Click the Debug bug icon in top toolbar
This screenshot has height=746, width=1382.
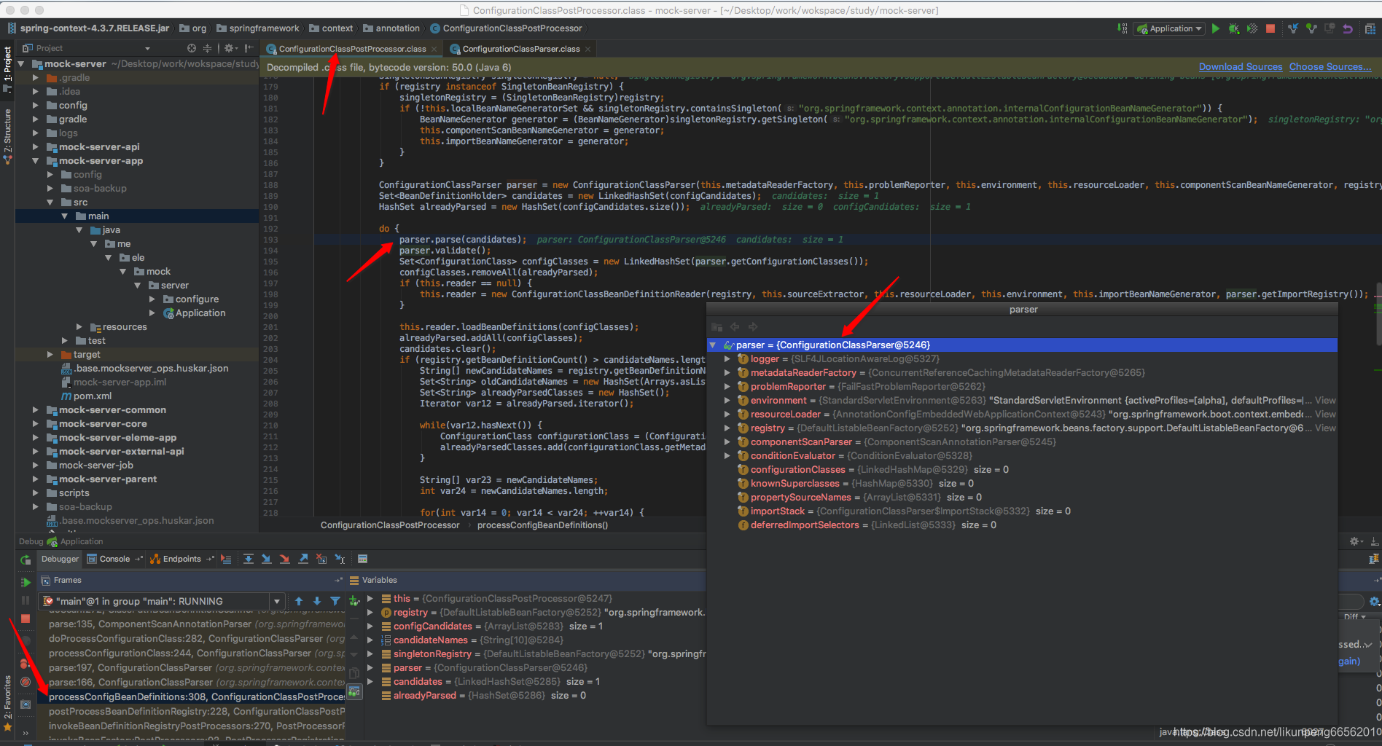click(x=1233, y=28)
